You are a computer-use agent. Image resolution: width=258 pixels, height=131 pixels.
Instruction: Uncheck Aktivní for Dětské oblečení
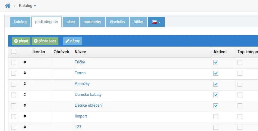[x=216, y=106]
